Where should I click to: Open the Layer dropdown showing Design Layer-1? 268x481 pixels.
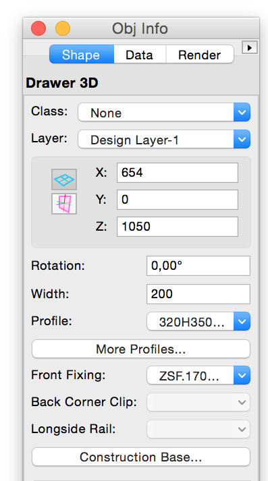(164, 139)
